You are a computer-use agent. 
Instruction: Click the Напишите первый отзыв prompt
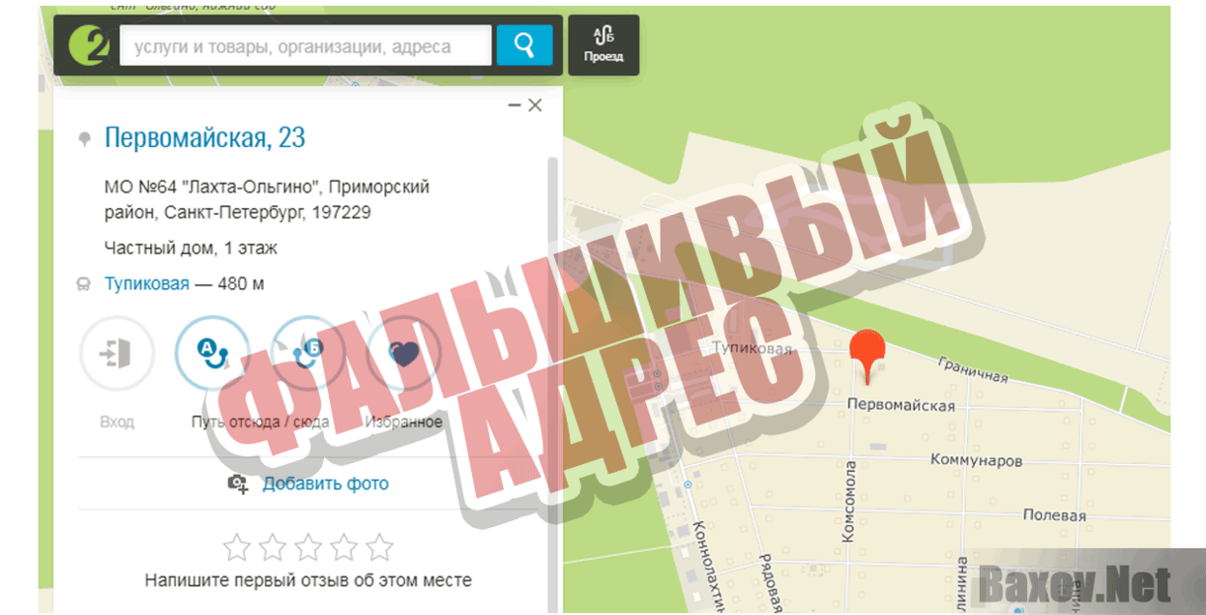tap(309, 581)
